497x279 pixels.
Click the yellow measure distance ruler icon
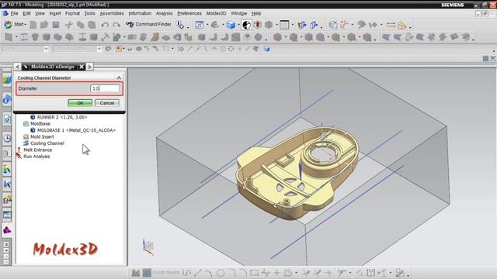[391, 25]
